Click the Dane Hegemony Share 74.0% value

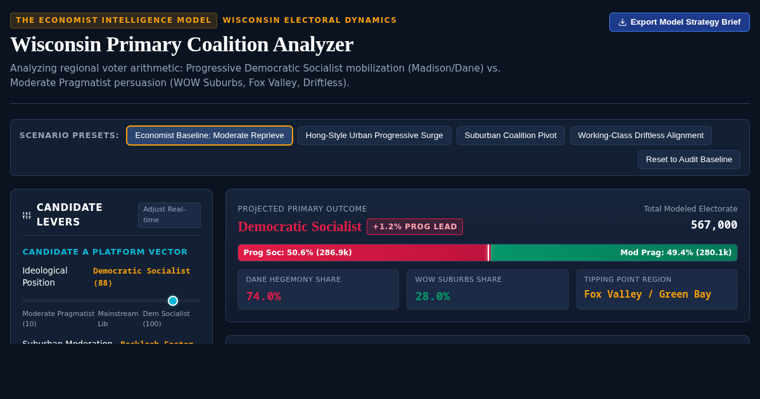coord(263,296)
